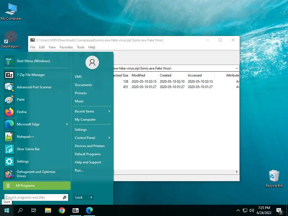Open Pictures from Start menu
Screen dimensions: 288x216
[x=81, y=93]
